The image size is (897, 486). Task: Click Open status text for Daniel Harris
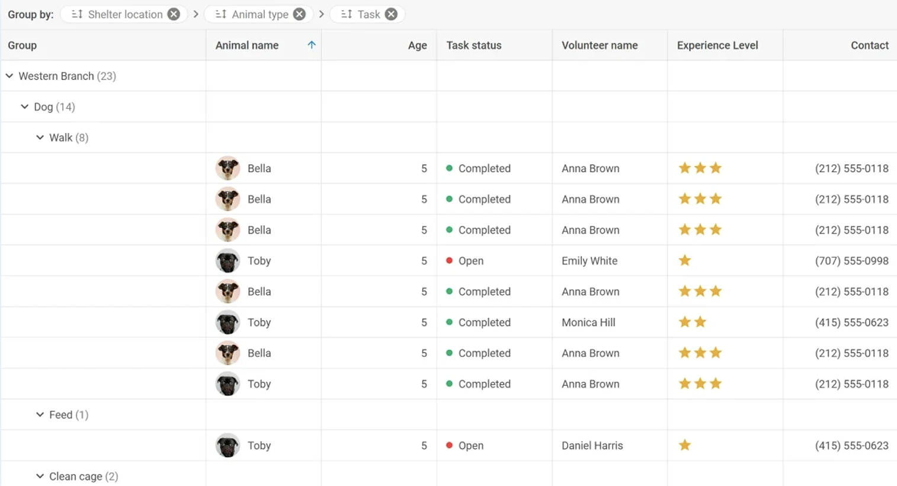click(471, 446)
